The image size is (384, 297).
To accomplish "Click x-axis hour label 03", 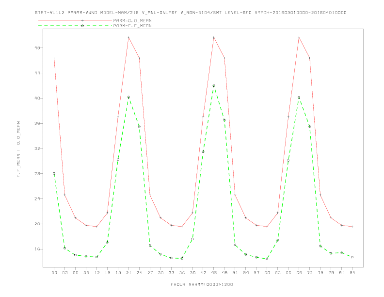I will pyautogui.click(x=64, y=273).
